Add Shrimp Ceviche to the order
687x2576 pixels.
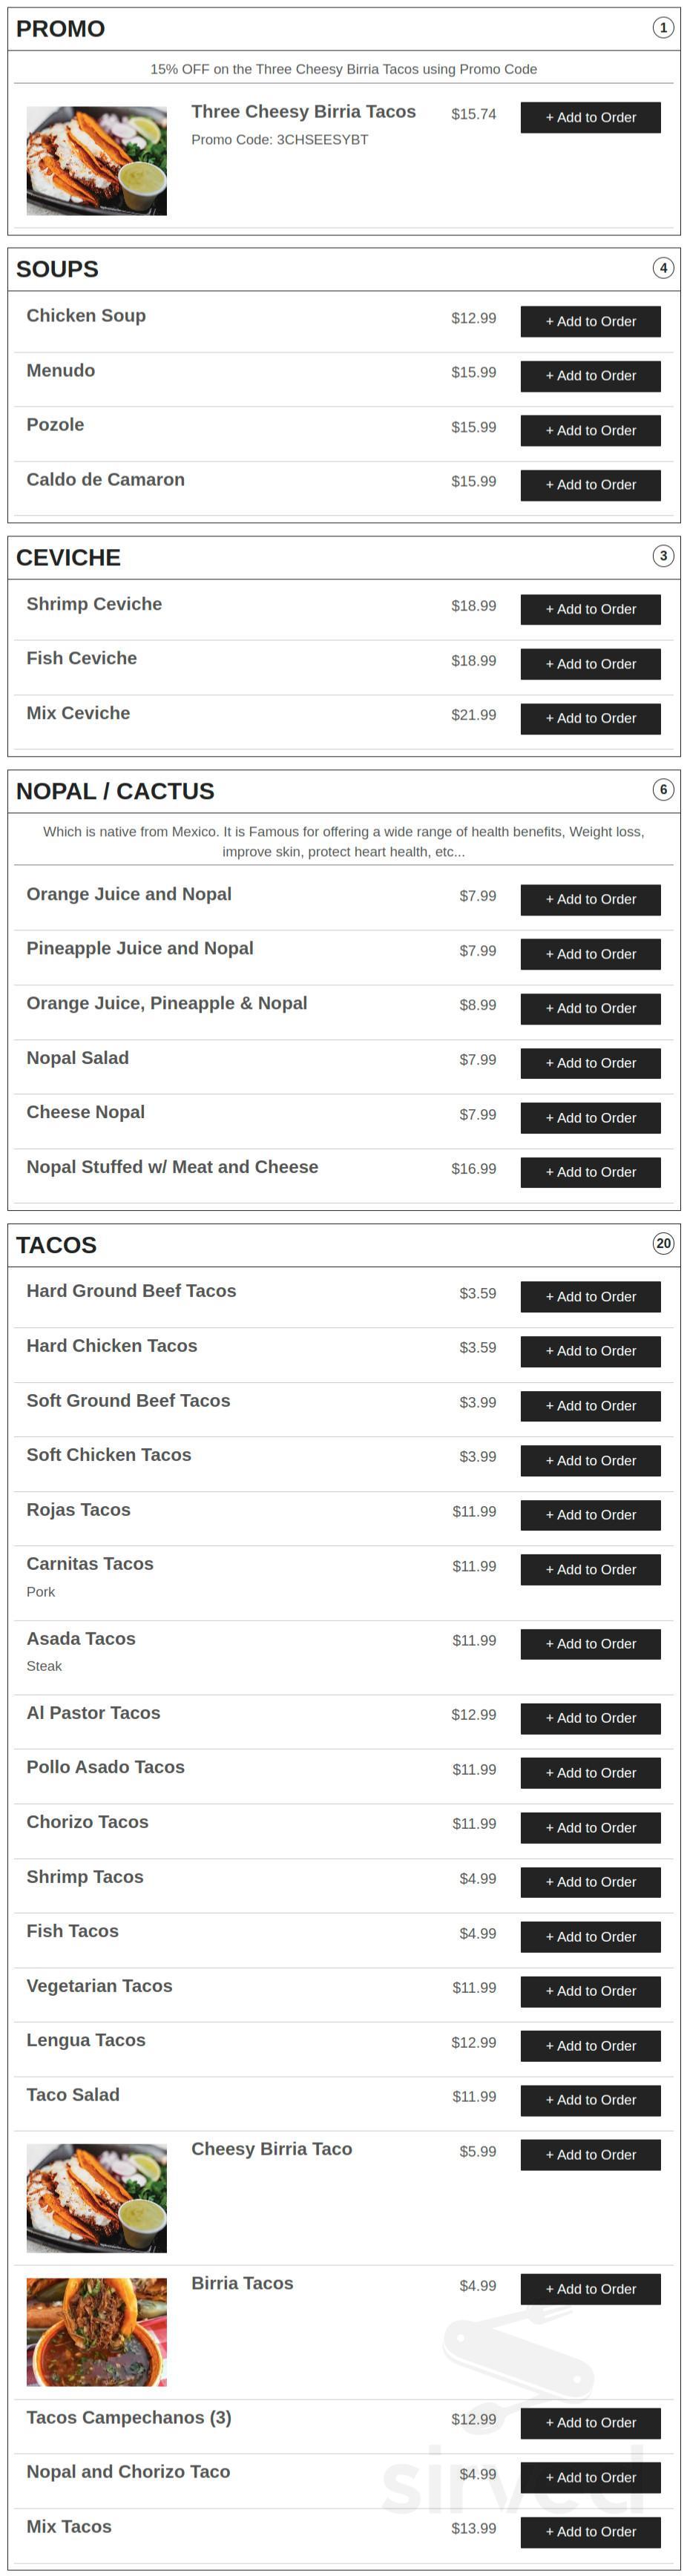pos(590,609)
